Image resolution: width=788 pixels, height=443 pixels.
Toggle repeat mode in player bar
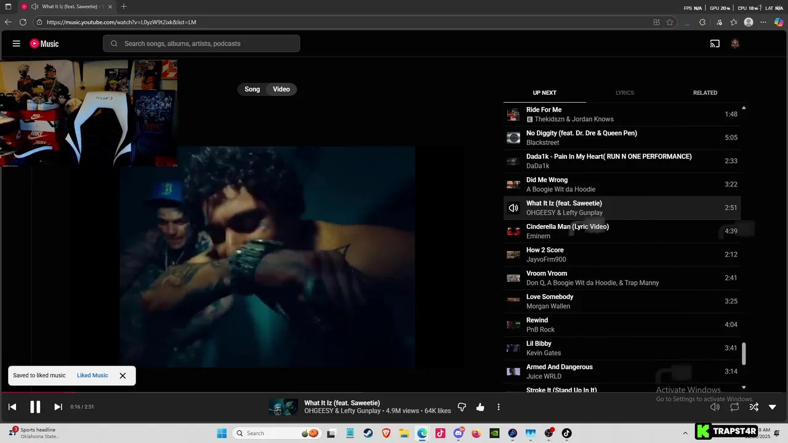[734, 407]
